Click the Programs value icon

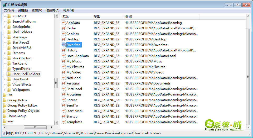click(64, 94)
